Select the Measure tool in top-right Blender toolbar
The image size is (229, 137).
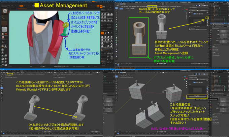(117, 24)
